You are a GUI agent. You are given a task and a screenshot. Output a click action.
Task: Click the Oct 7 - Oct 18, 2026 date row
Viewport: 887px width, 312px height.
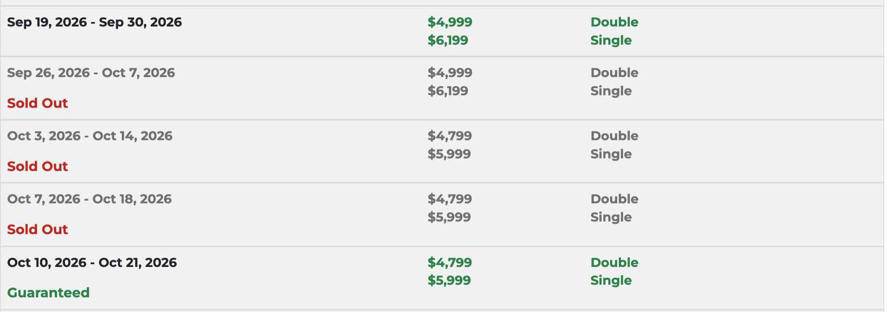[x=89, y=199]
